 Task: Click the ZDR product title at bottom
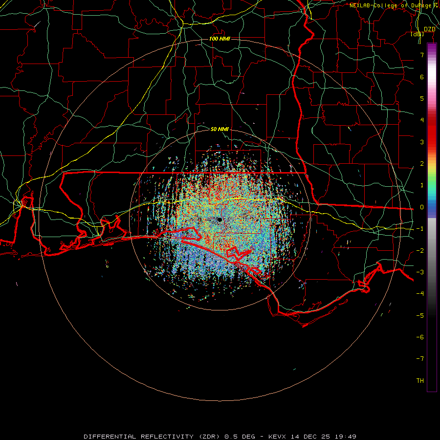pyautogui.click(x=220, y=437)
